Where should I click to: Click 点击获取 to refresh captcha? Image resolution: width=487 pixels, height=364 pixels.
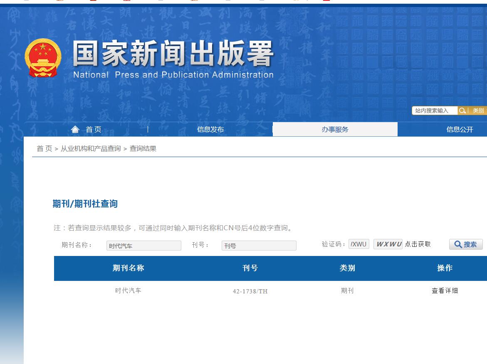click(418, 244)
